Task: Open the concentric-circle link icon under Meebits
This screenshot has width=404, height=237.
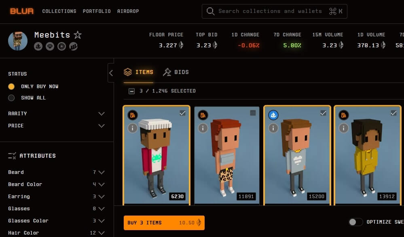Action: coord(61,47)
